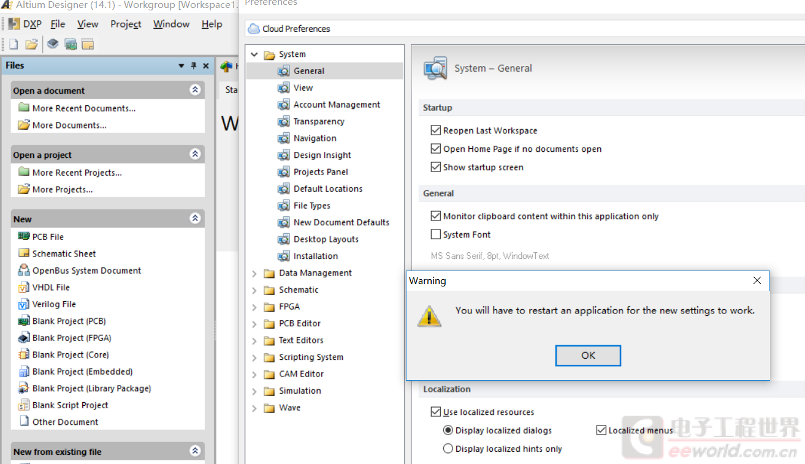Click the More Recent Documents folder icon
805x464 pixels.
24,107
